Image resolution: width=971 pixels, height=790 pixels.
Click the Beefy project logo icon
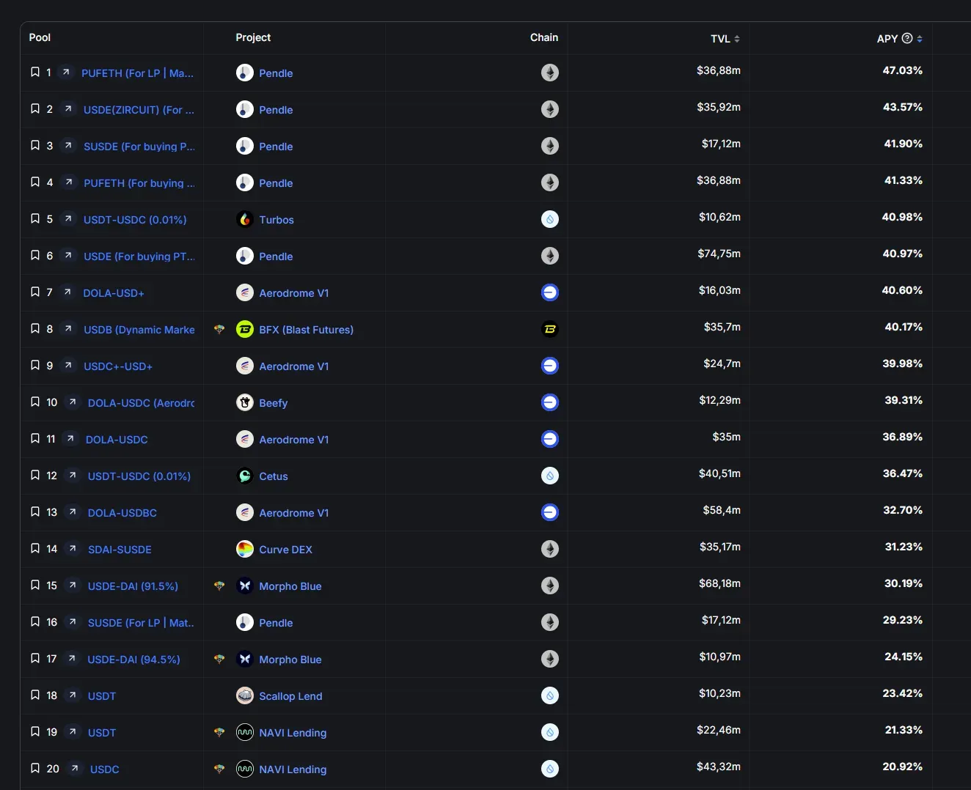tap(245, 402)
